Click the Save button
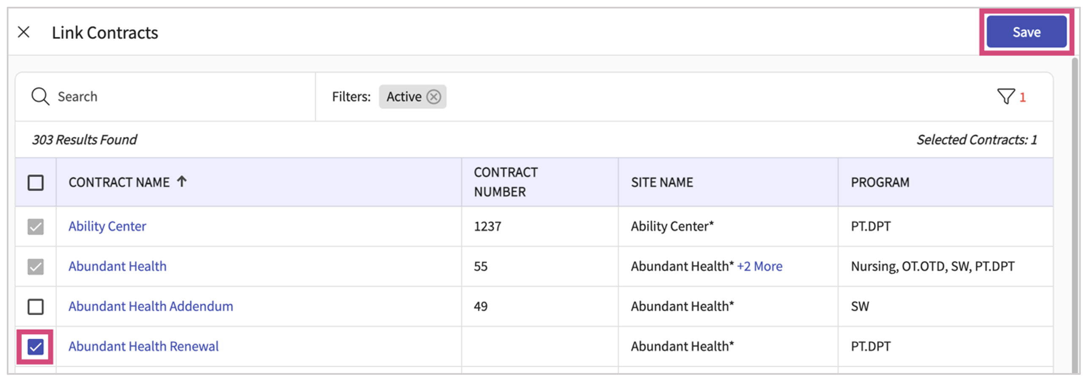The height and width of the screenshot is (379, 1085). 1026,32
